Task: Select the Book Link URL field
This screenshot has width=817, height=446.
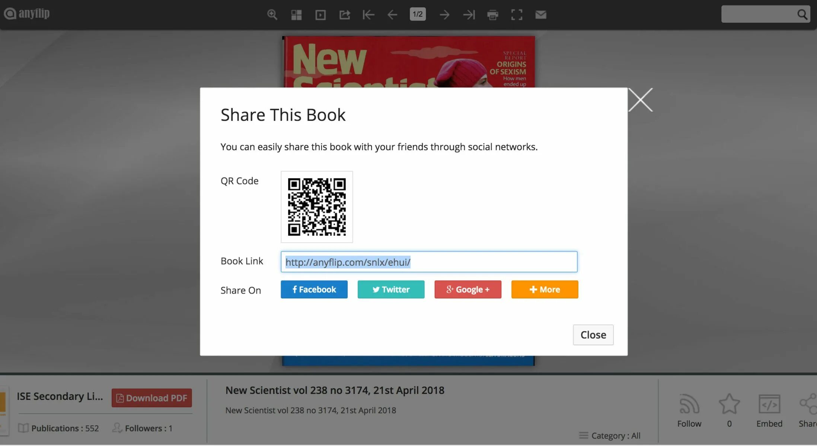Action: pos(429,262)
